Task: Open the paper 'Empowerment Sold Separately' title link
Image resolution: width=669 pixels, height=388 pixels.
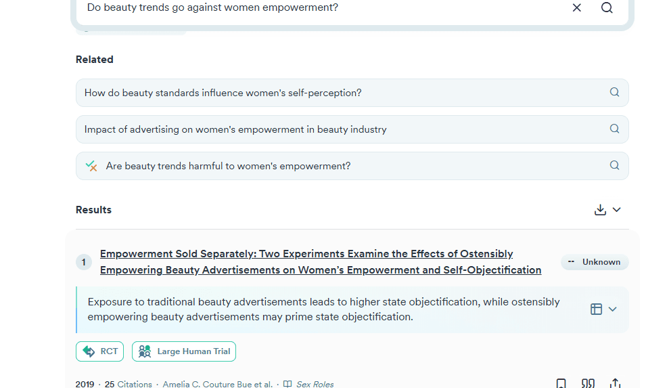Action: coord(321,262)
